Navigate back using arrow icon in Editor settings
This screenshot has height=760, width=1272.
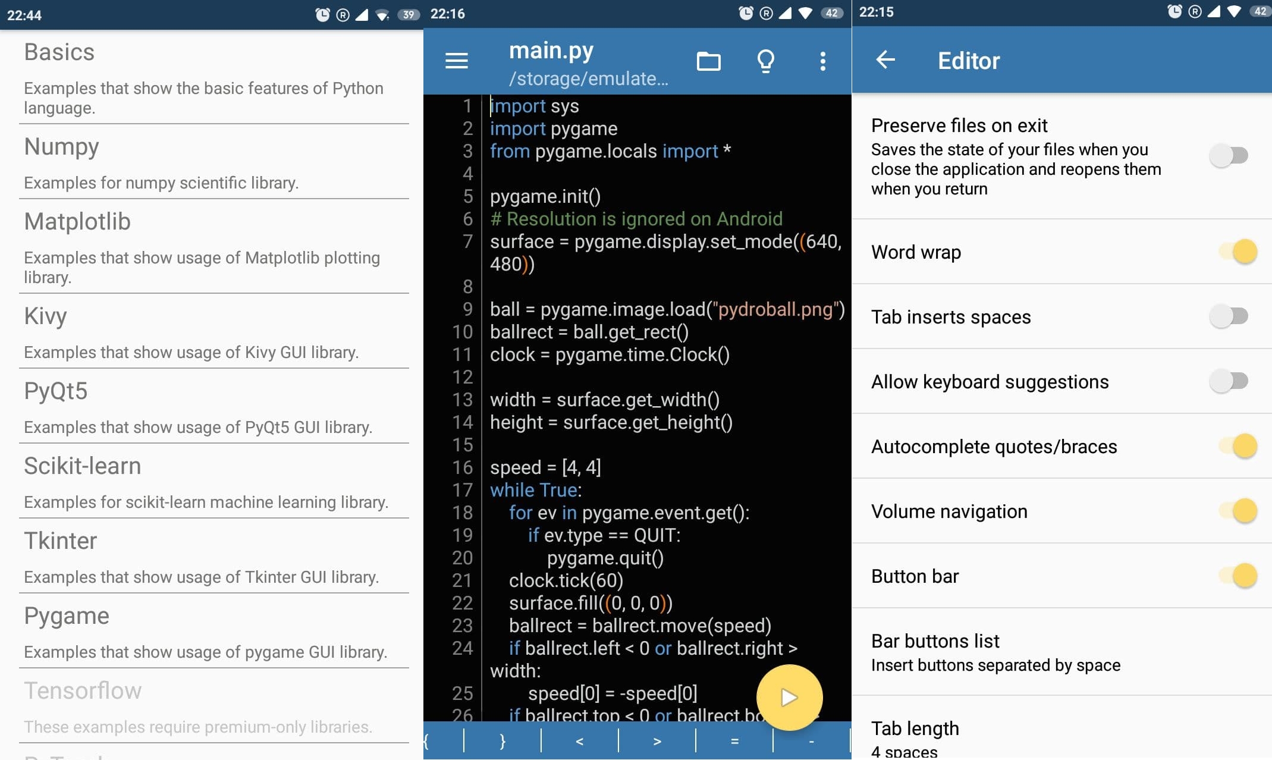[x=887, y=61]
